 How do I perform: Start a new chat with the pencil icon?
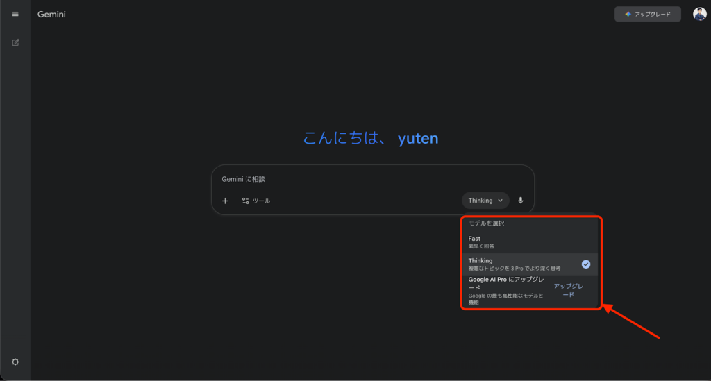(x=15, y=42)
